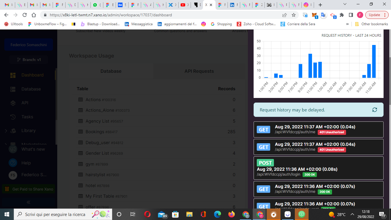Open the UXtools bookmark
The width and height of the screenshot is (391, 220).
click(14, 24)
